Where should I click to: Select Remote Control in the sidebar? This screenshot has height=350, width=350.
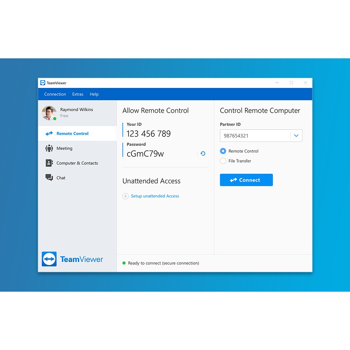(77, 133)
